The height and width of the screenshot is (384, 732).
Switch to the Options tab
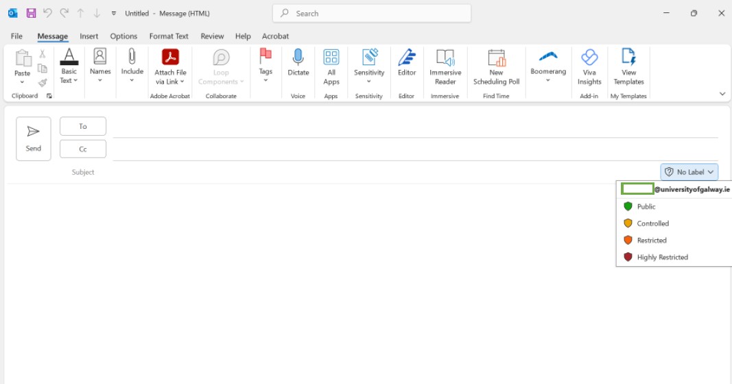(123, 36)
